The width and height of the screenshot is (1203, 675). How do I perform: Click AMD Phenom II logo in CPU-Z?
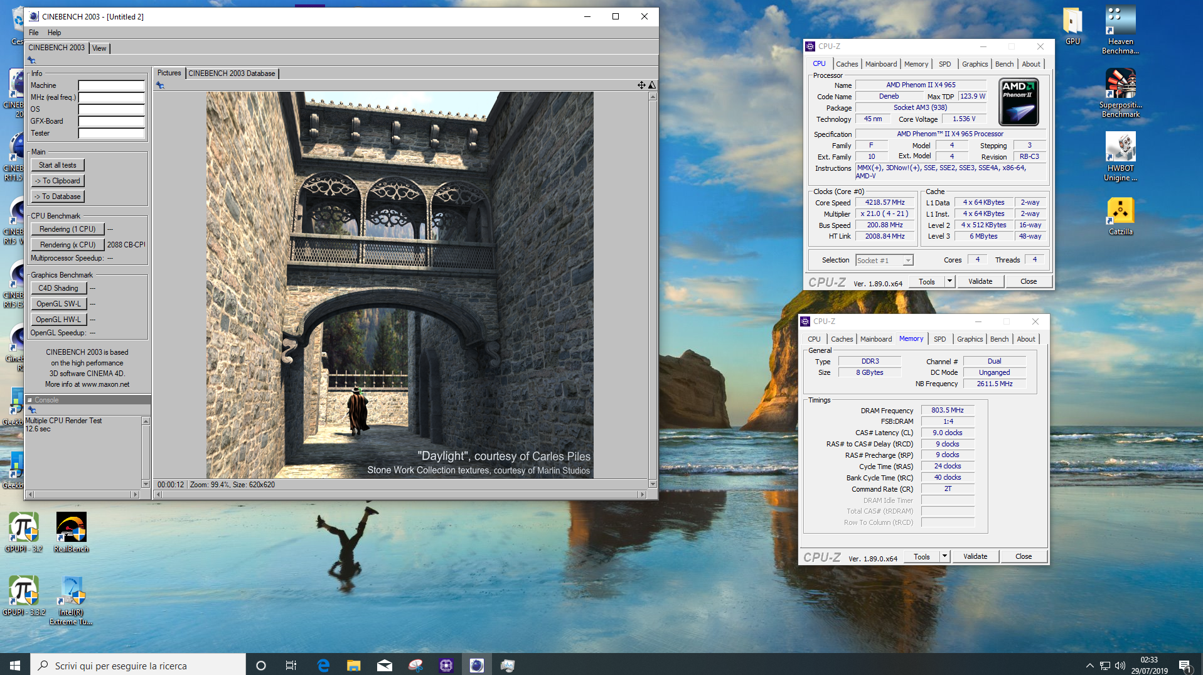pos(1018,102)
